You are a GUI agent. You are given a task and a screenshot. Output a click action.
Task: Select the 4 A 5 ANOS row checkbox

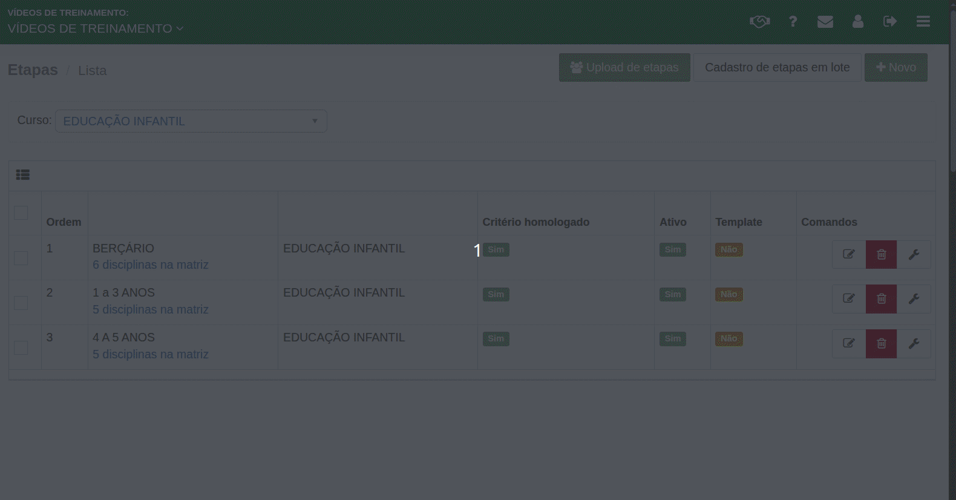coord(21,347)
